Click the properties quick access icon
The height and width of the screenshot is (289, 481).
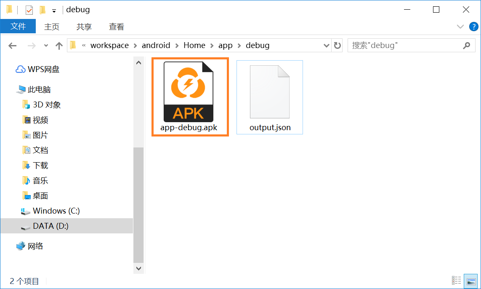pos(29,10)
